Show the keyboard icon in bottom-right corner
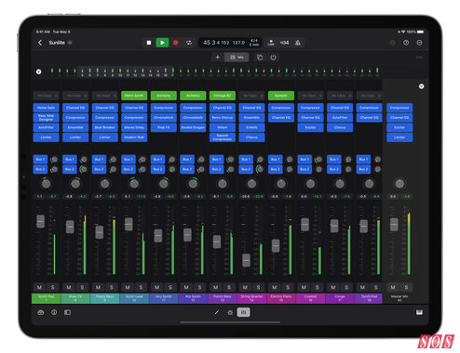This screenshot has width=460, height=353. coord(419,312)
